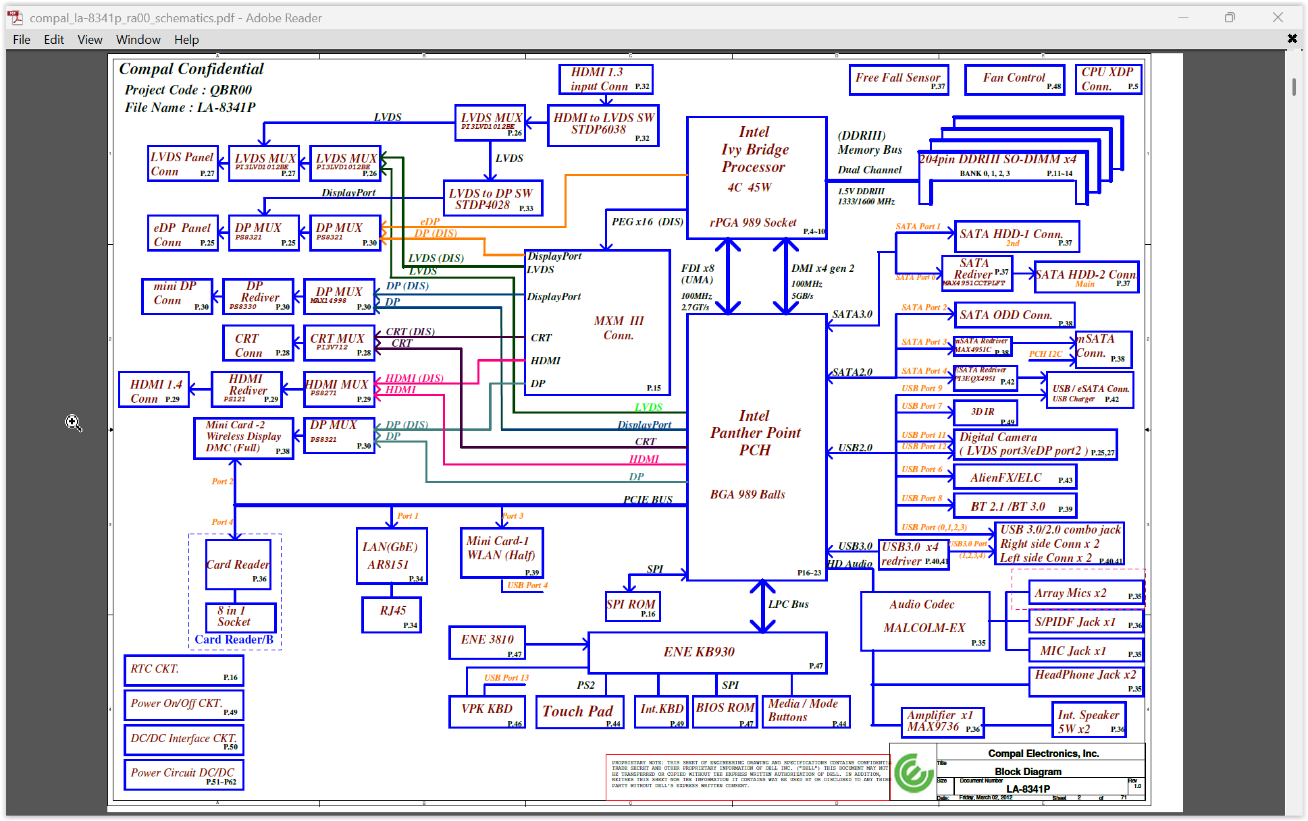Click the 'HDMI 1.4 Conn' block
Viewport: 1308px width, 821px height.
pos(154,390)
